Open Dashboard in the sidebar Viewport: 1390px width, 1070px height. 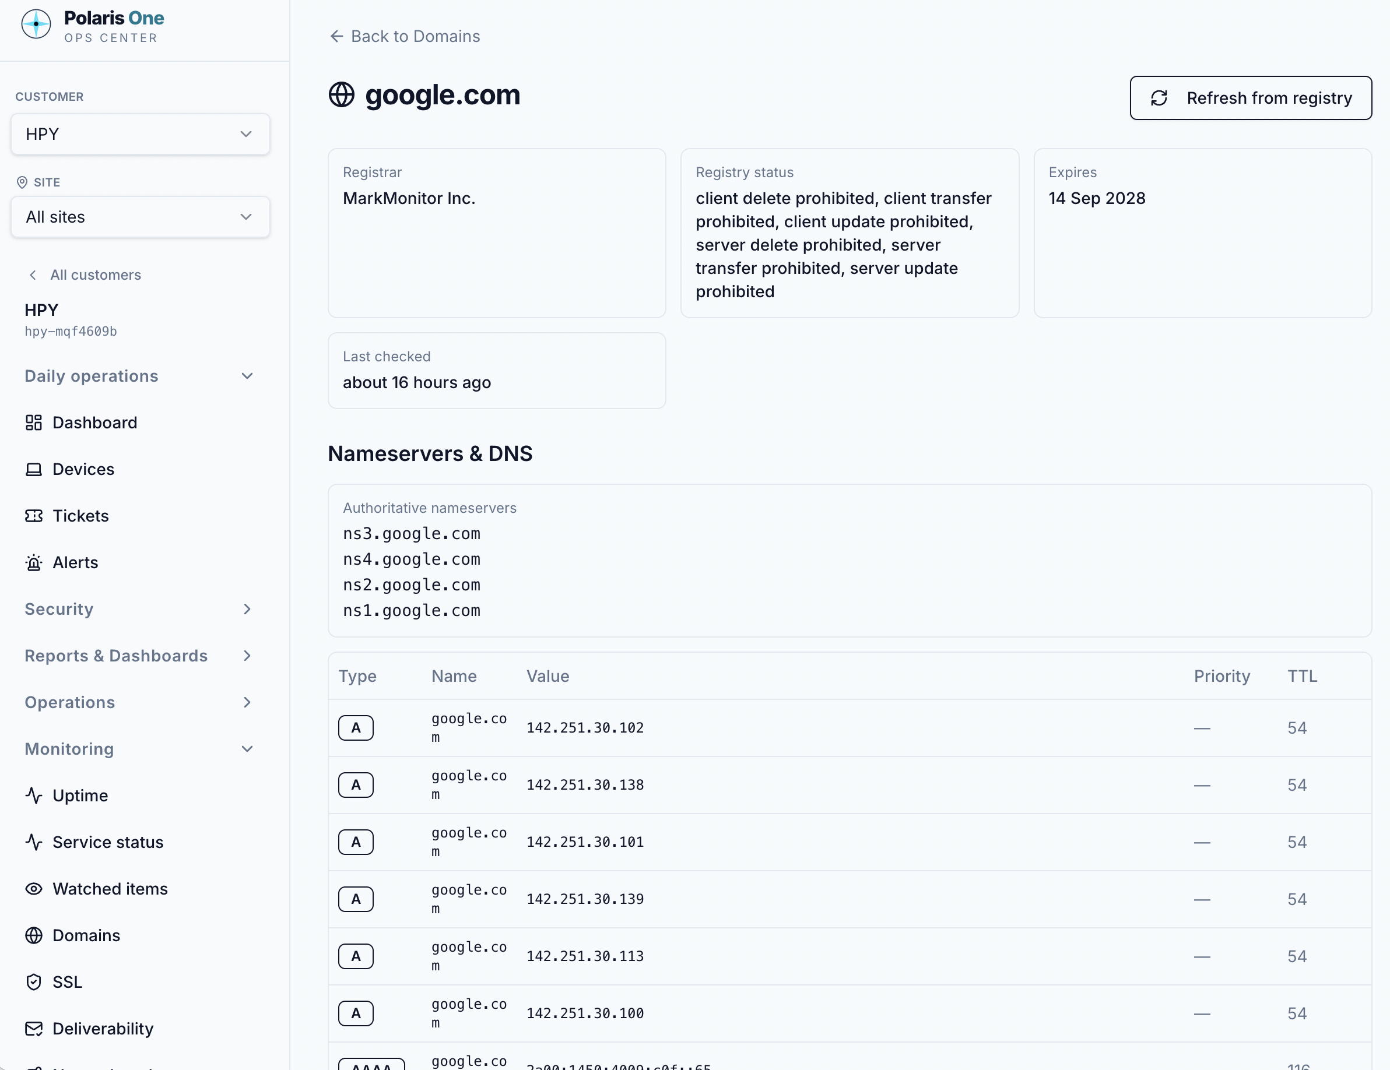pyautogui.click(x=140, y=423)
